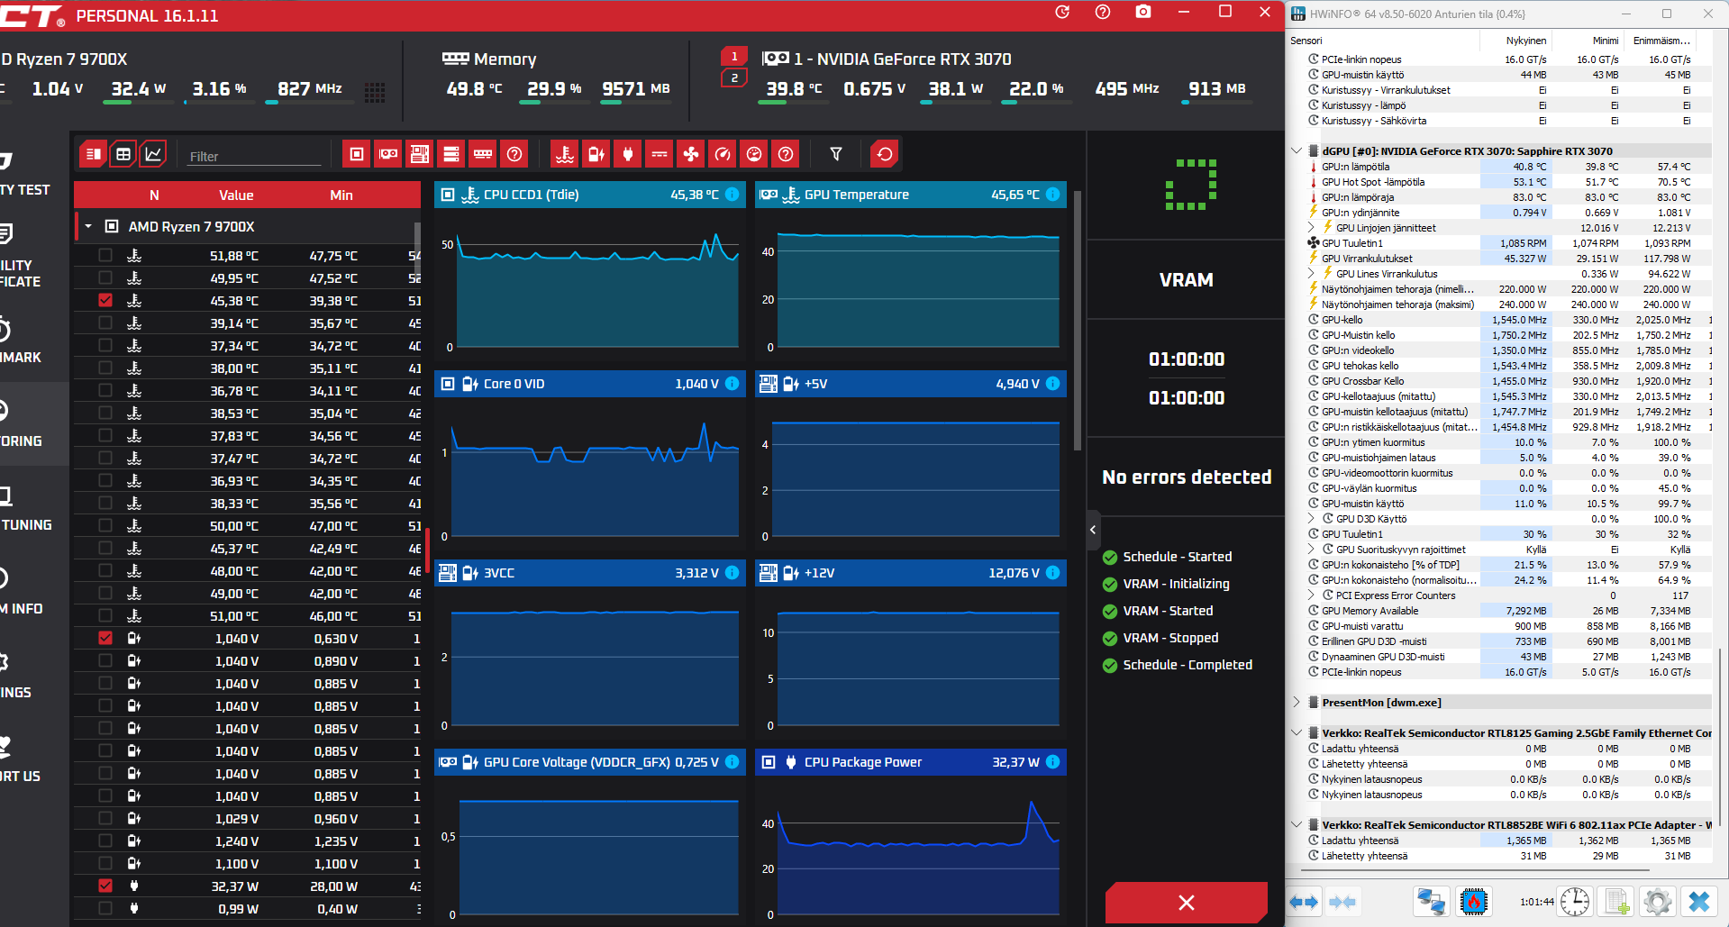This screenshot has height=927, width=1729.
Task: Toggle the list view layout in OCCT toolbar
Action: point(93,154)
